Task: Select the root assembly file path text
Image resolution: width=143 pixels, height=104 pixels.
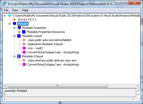Action: [76, 16]
